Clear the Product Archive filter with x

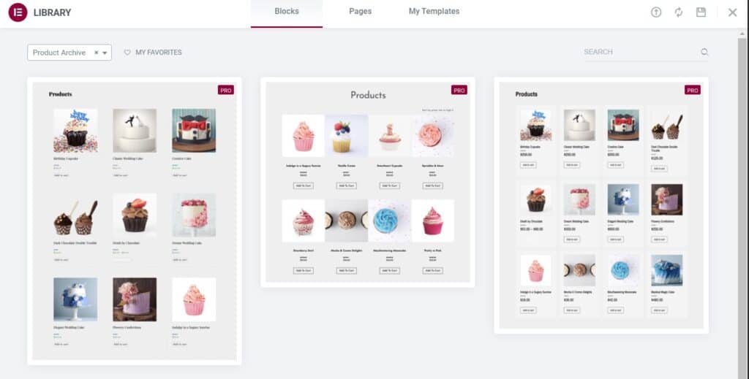pyautogui.click(x=96, y=53)
